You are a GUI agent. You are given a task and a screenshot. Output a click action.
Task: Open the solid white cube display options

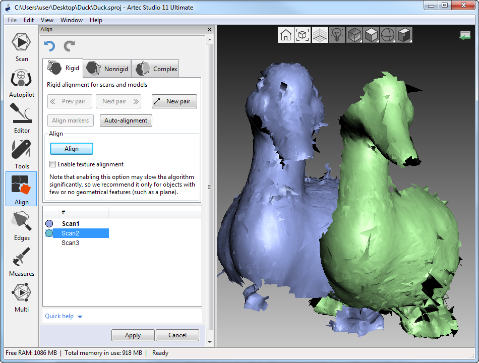tap(371, 35)
